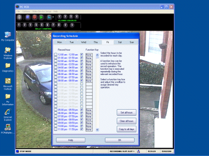This screenshot has height=156, width=209.
Task: Click the function key scrollbar down arrow
Action: (x=97, y=130)
